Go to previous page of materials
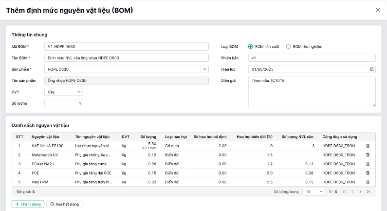Screen dimensions: 387x211 tap(352, 192)
